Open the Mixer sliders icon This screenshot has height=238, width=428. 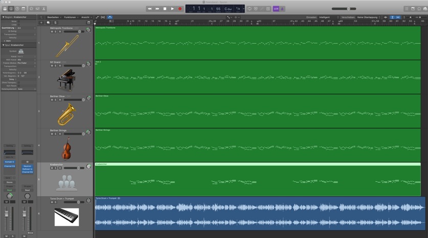pos(37,9)
